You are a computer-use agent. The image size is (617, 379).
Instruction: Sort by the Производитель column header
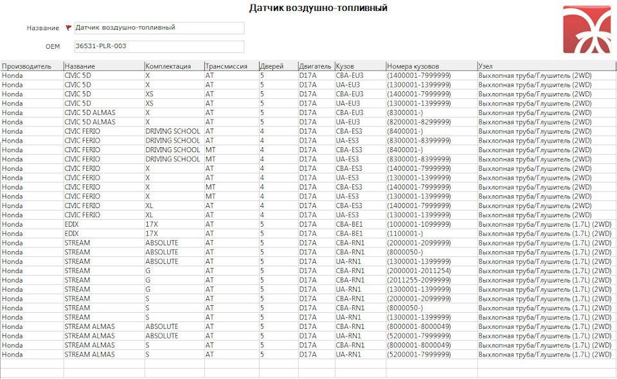coord(32,66)
